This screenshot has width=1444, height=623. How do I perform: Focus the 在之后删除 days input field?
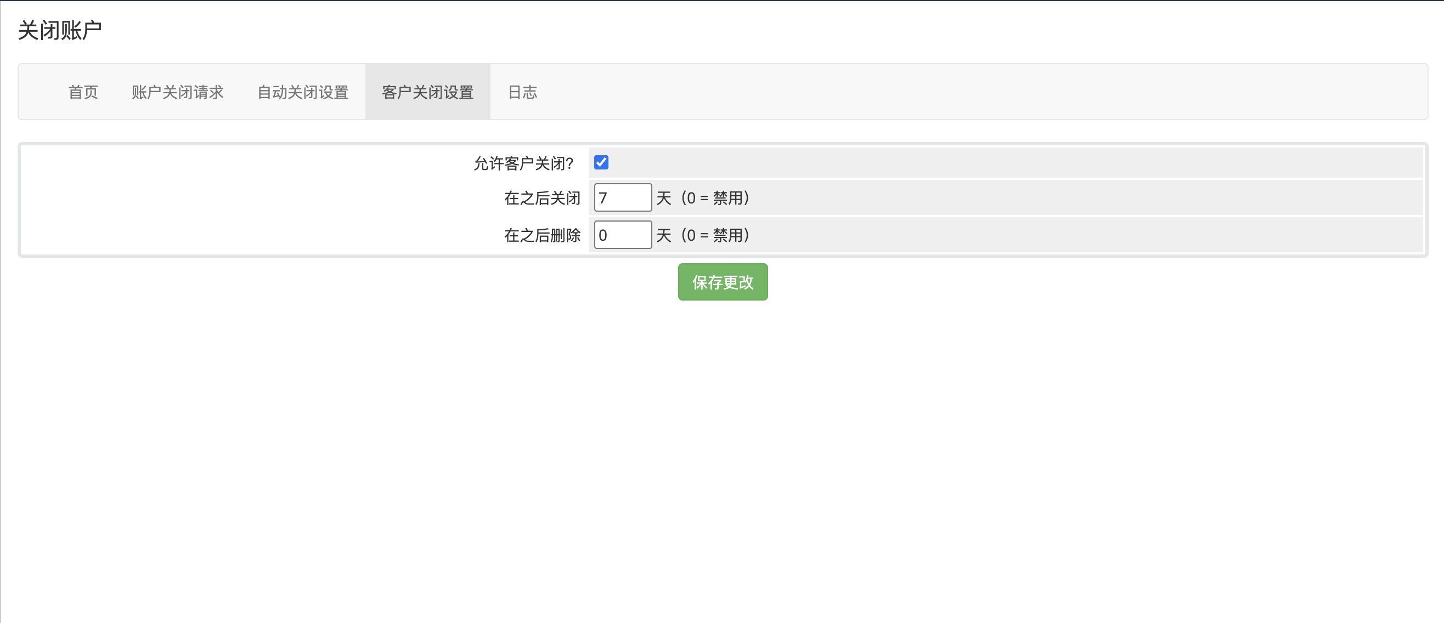point(622,235)
